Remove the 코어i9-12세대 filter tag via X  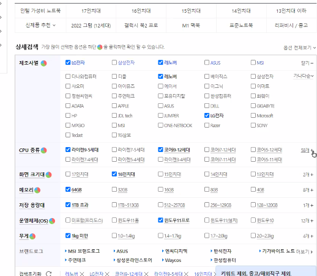146,274
